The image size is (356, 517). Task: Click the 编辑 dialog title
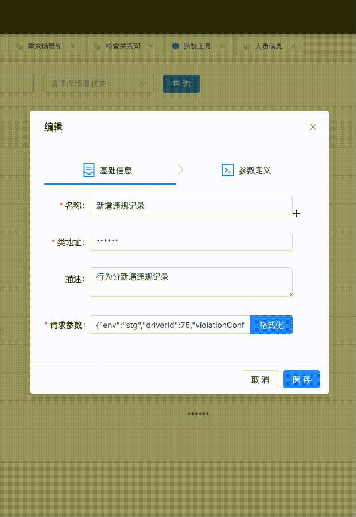[x=53, y=127]
